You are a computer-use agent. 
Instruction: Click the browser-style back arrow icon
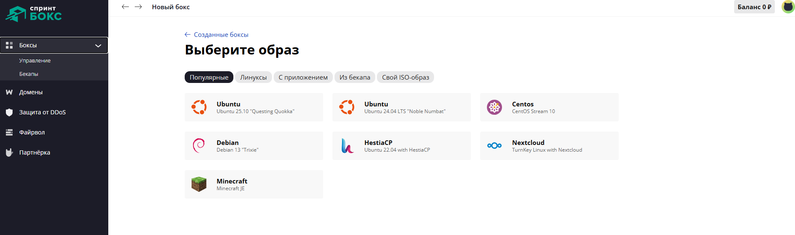point(125,7)
